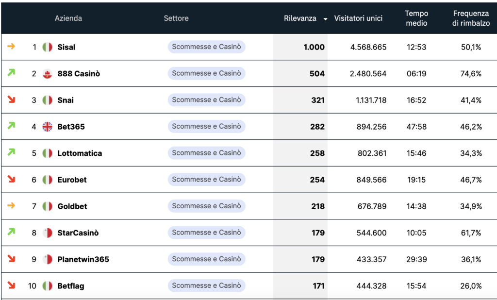The width and height of the screenshot is (497, 300).
Task: Click the Italian flag next to Betflag
Action: click(47, 286)
